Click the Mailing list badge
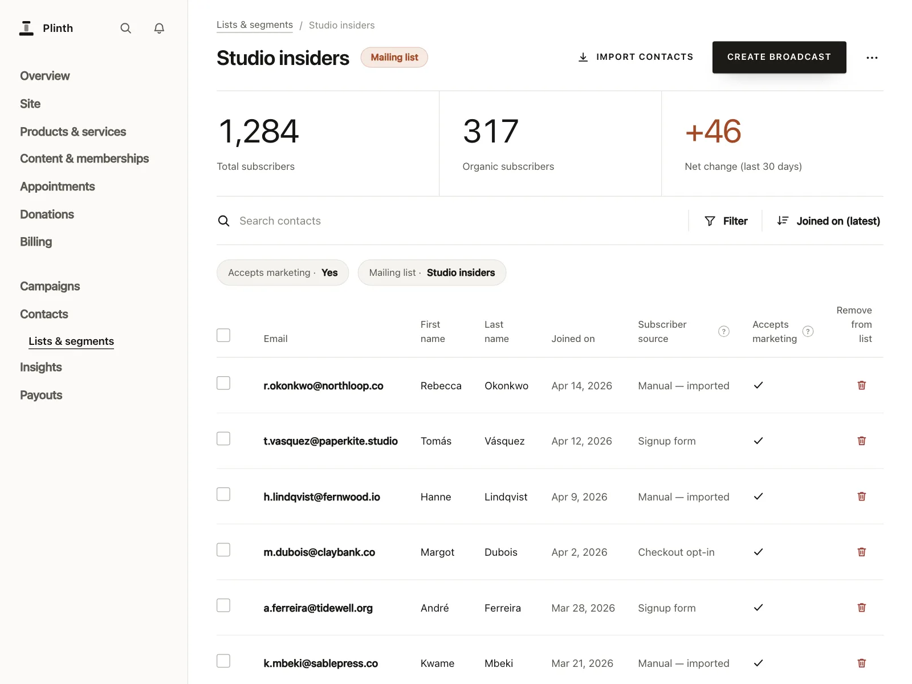The width and height of the screenshot is (912, 684). point(394,58)
